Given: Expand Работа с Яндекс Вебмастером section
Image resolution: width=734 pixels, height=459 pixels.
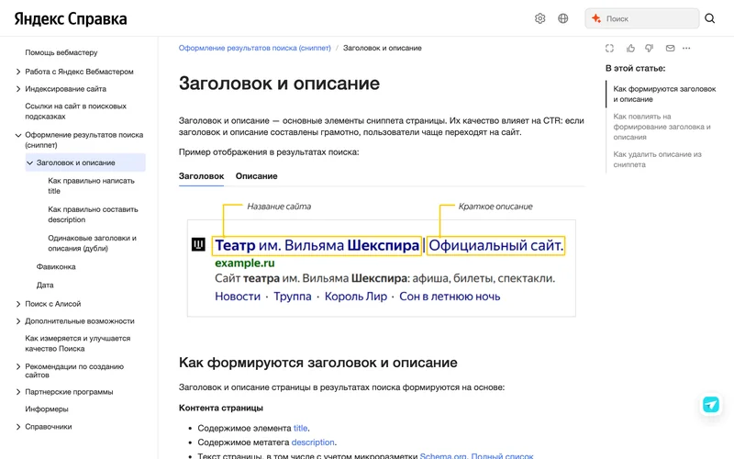Looking at the screenshot, I should point(17,72).
